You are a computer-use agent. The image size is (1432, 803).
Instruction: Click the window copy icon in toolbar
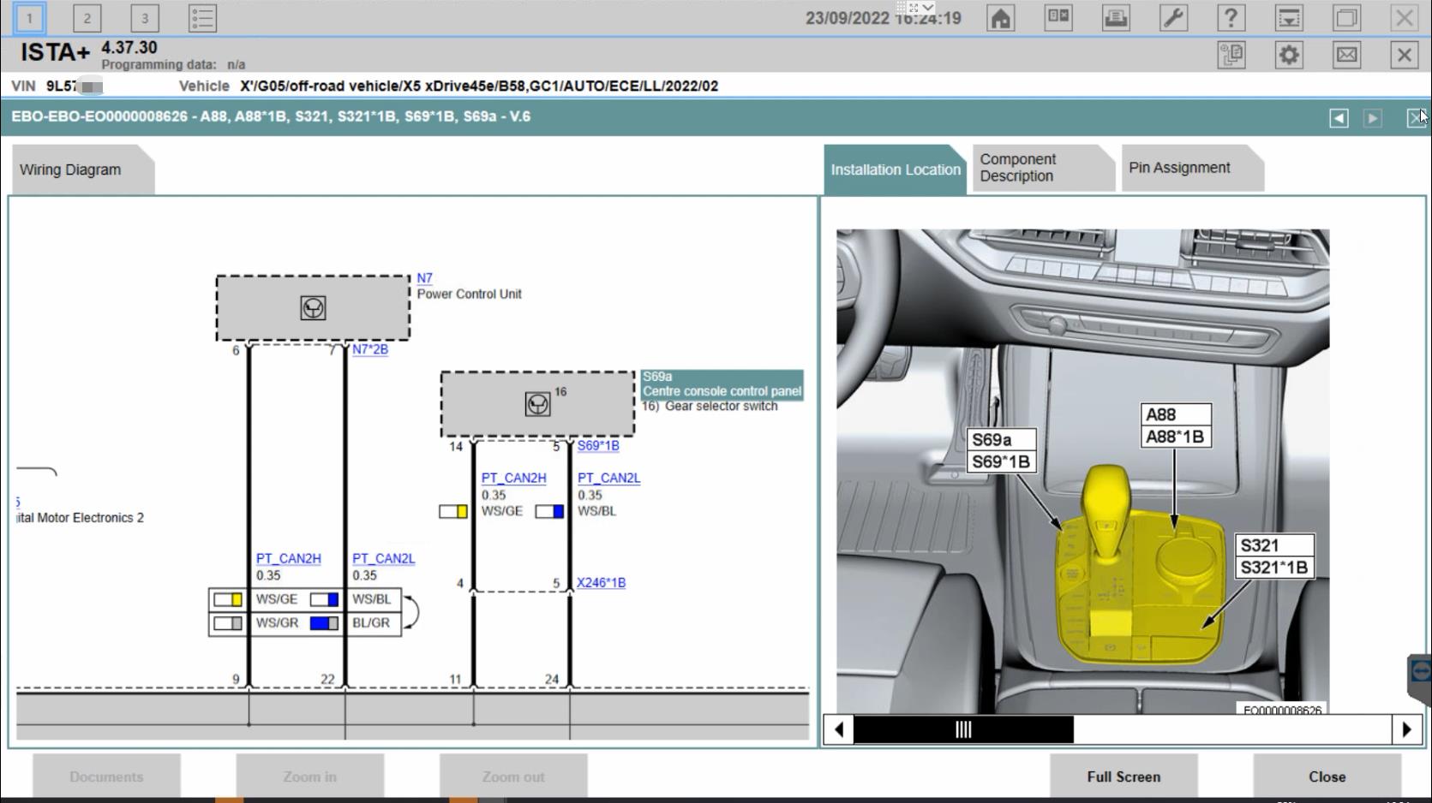point(1346,18)
